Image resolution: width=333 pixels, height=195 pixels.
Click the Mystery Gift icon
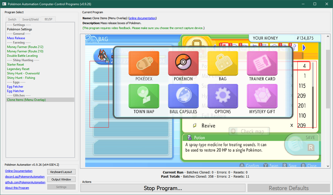262,96
